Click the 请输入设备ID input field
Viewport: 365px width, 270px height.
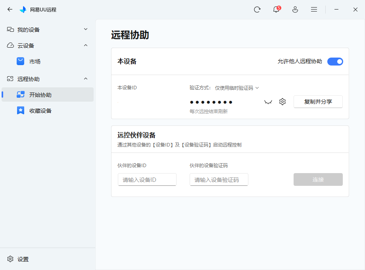tap(147, 179)
